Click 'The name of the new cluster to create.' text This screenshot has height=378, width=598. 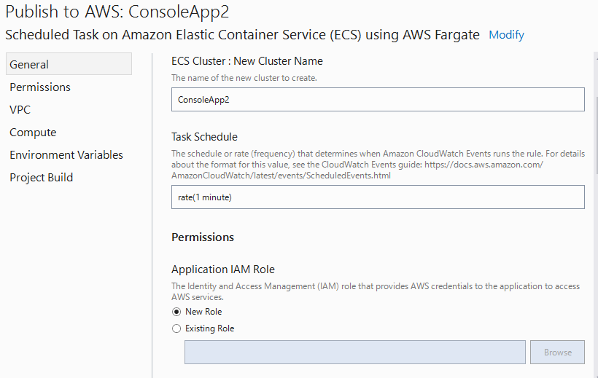coord(244,78)
